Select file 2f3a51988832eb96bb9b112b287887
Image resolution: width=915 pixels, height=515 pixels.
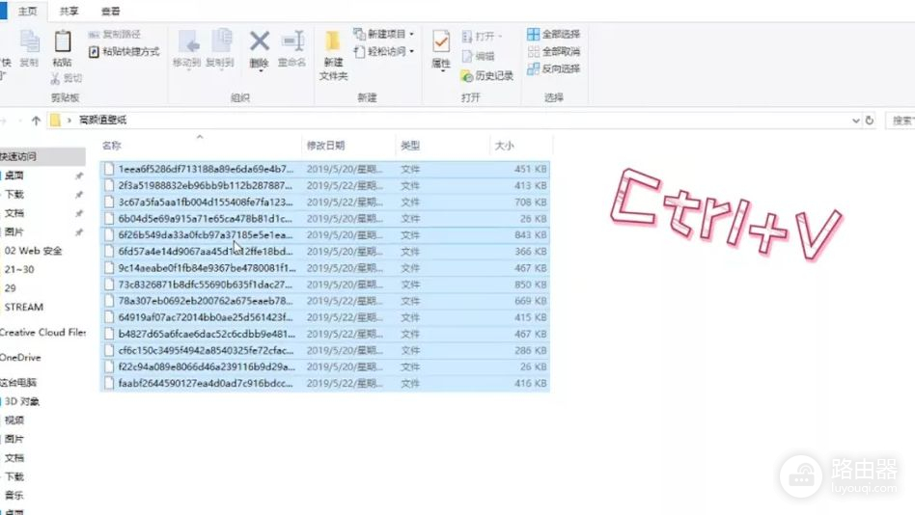[325, 185]
